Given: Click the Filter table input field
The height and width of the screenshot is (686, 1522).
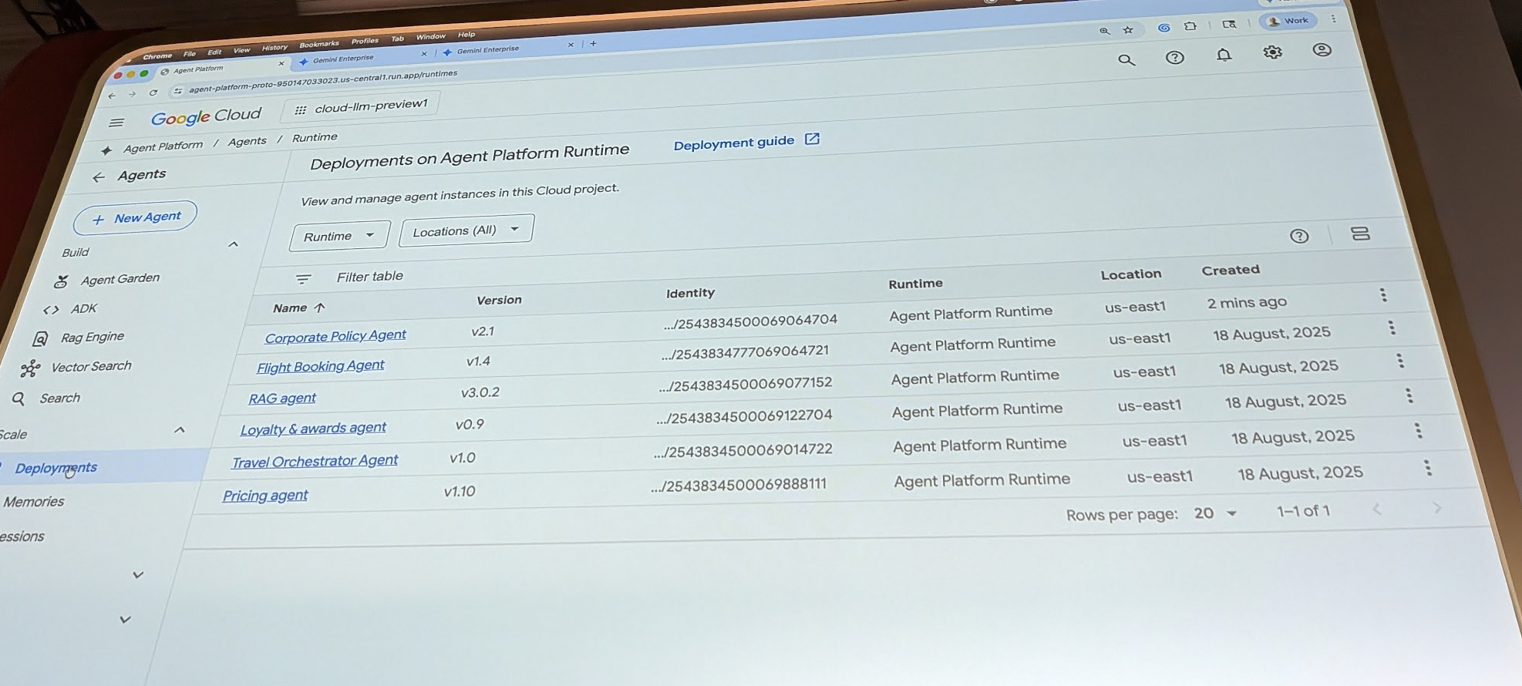Looking at the screenshot, I should [369, 277].
